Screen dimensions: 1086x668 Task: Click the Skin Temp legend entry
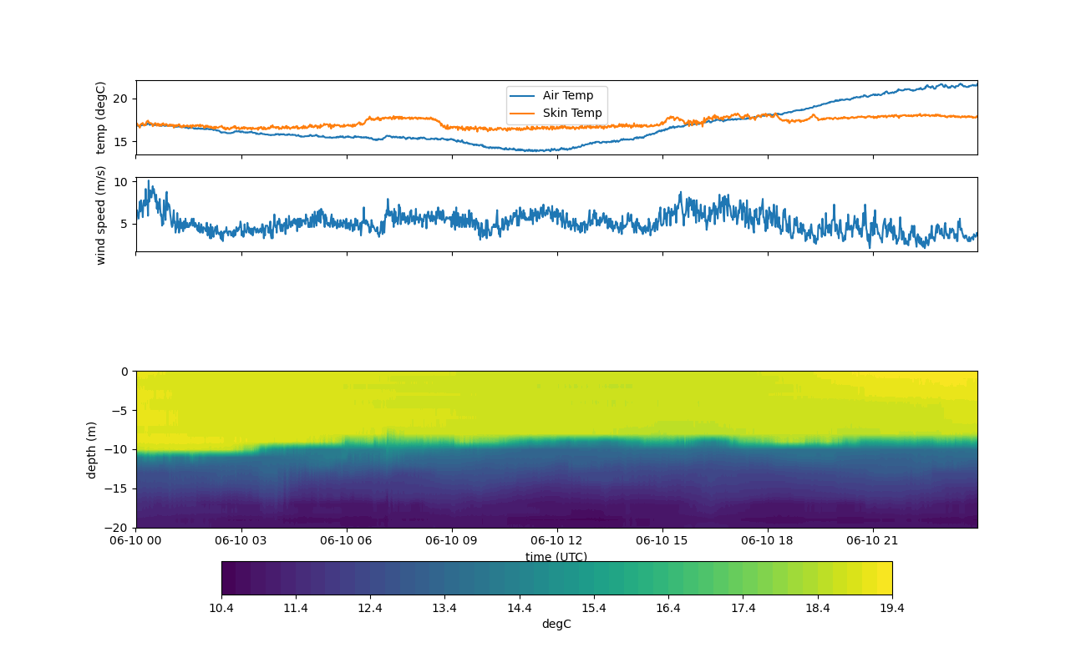point(572,113)
